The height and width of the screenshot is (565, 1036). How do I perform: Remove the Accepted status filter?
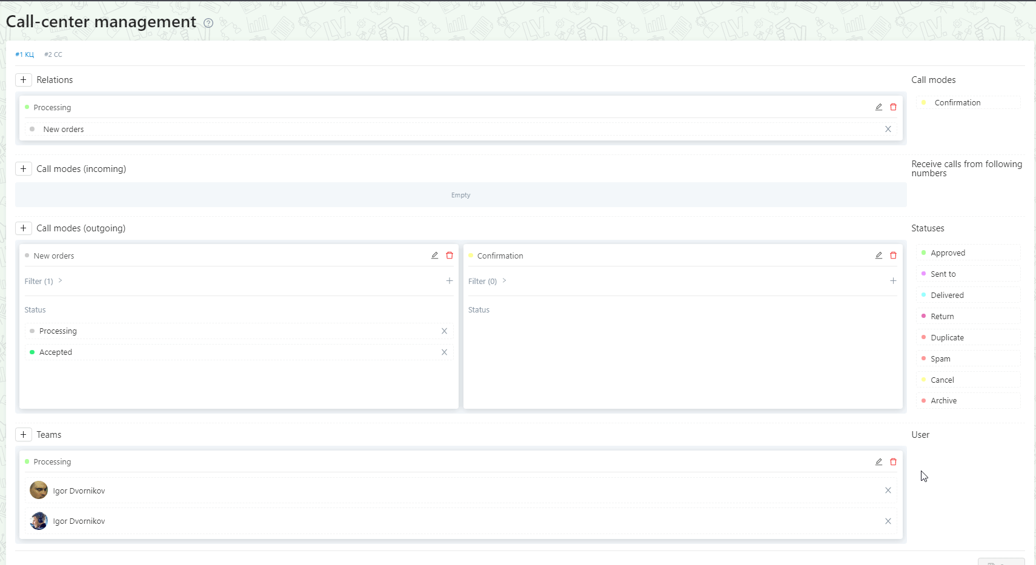tap(444, 352)
